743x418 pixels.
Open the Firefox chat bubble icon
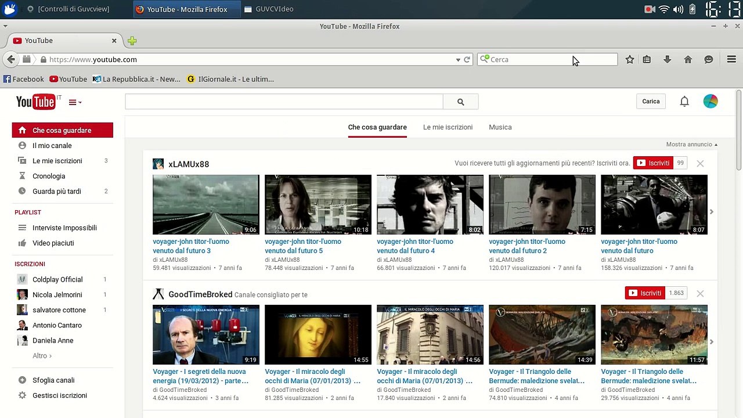(x=709, y=59)
